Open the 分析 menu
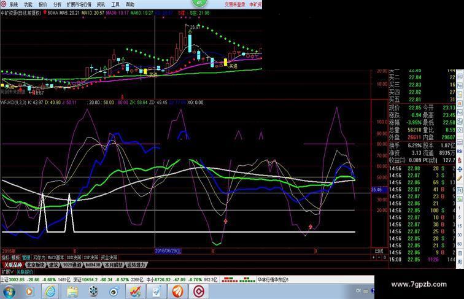 (x=58, y=4)
